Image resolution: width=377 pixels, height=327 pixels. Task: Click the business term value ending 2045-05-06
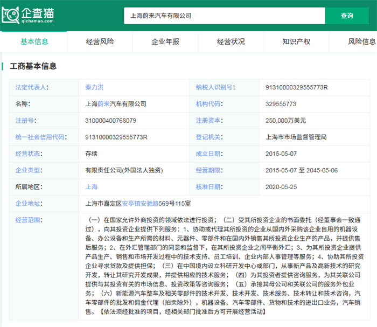[302, 170]
